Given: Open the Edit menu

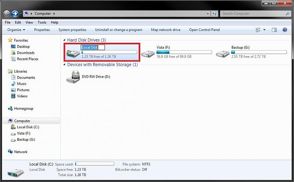Looking at the screenshot, I should click(x=18, y=22).
